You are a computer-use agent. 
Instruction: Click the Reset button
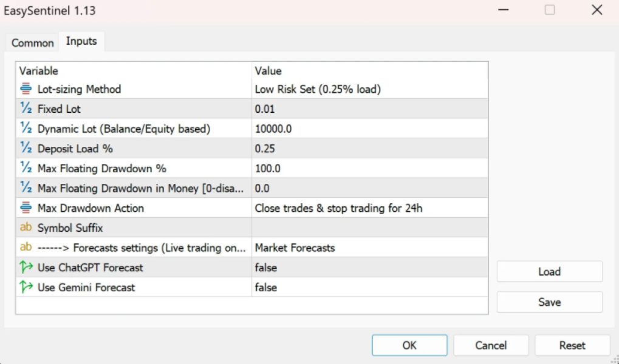pyautogui.click(x=572, y=345)
